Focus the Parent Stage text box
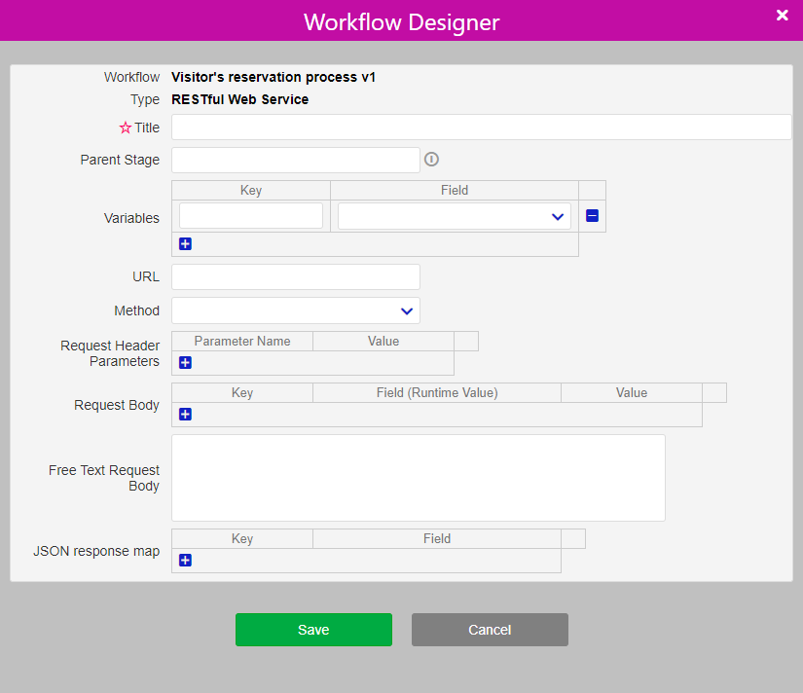The image size is (803, 693). point(295,159)
